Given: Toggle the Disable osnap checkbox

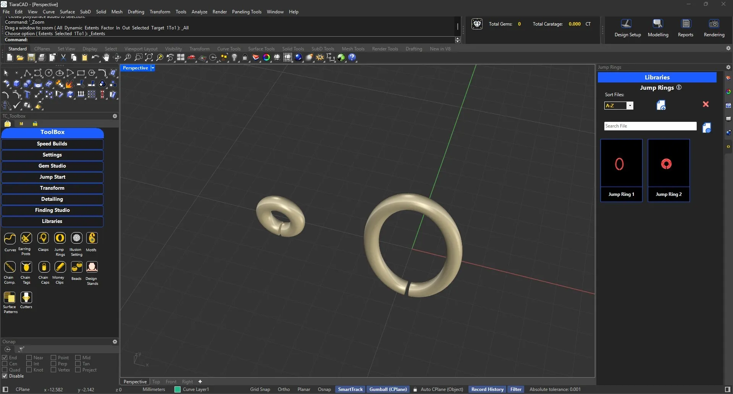Looking at the screenshot, I should point(5,376).
